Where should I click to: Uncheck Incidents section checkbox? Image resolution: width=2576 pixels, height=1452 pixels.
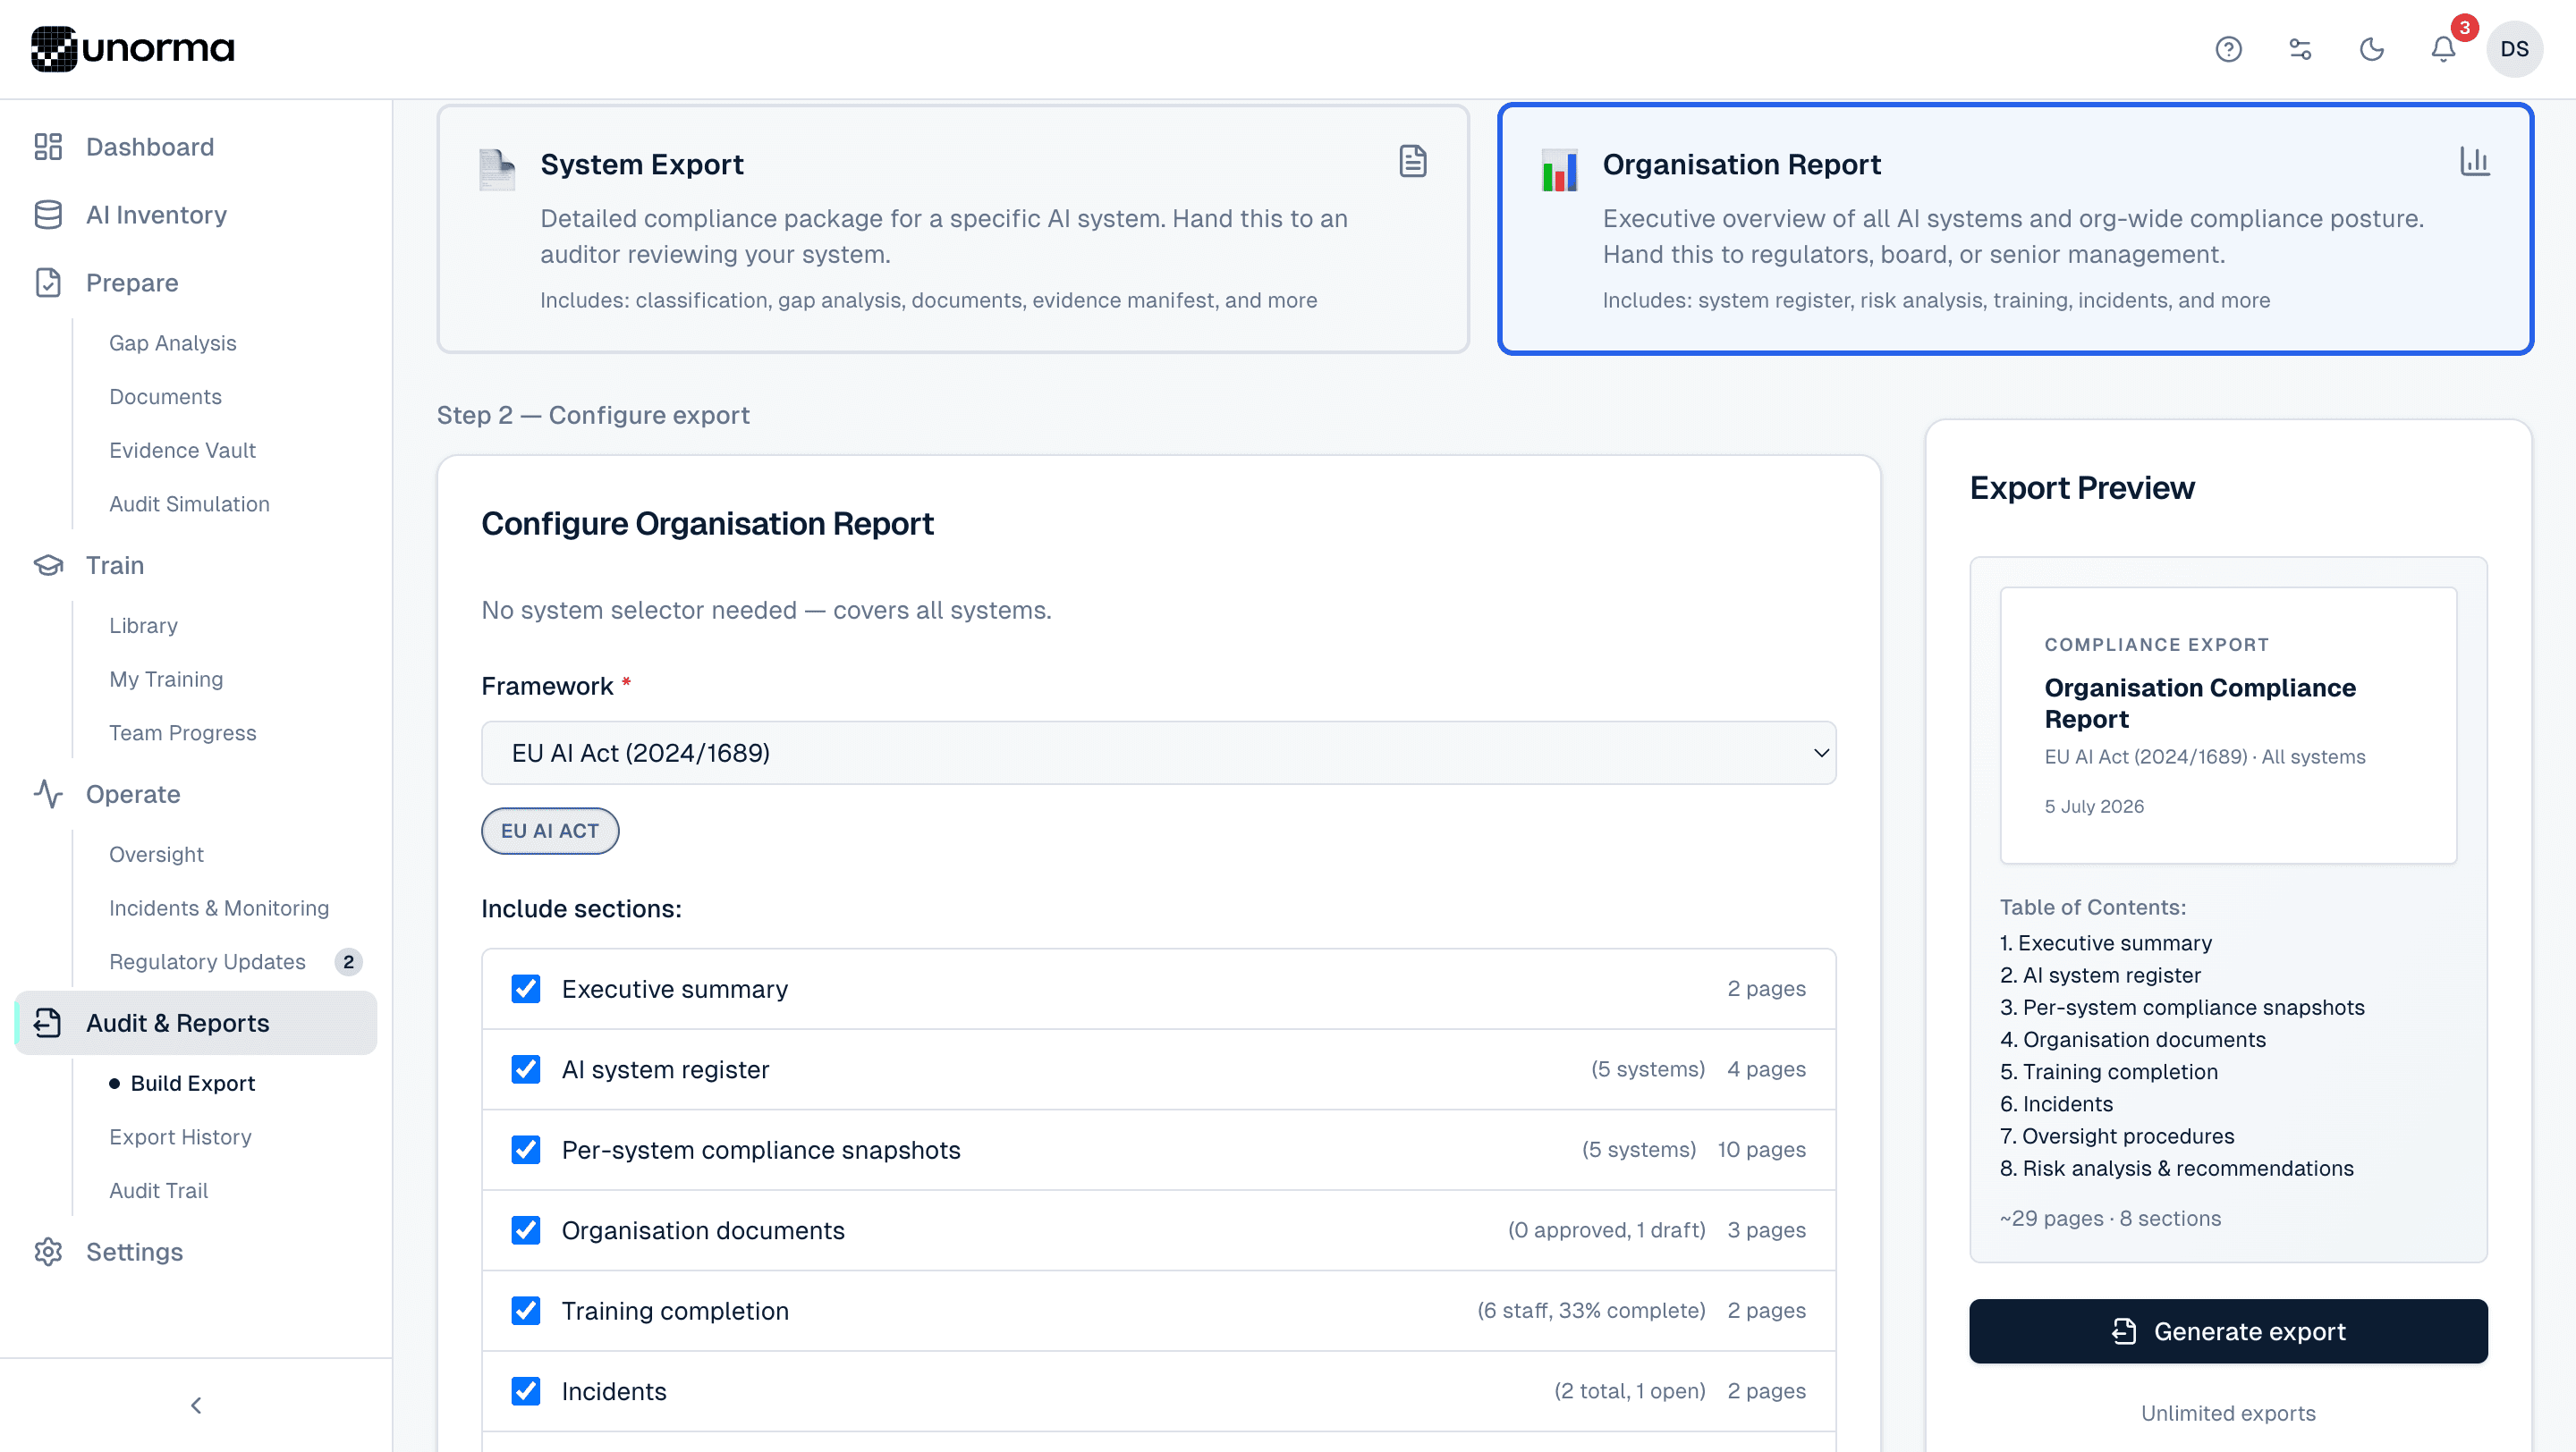tap(526, 1391)
